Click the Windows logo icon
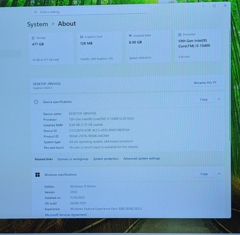The width and height of the screenshot is (240, 235). 37,175
